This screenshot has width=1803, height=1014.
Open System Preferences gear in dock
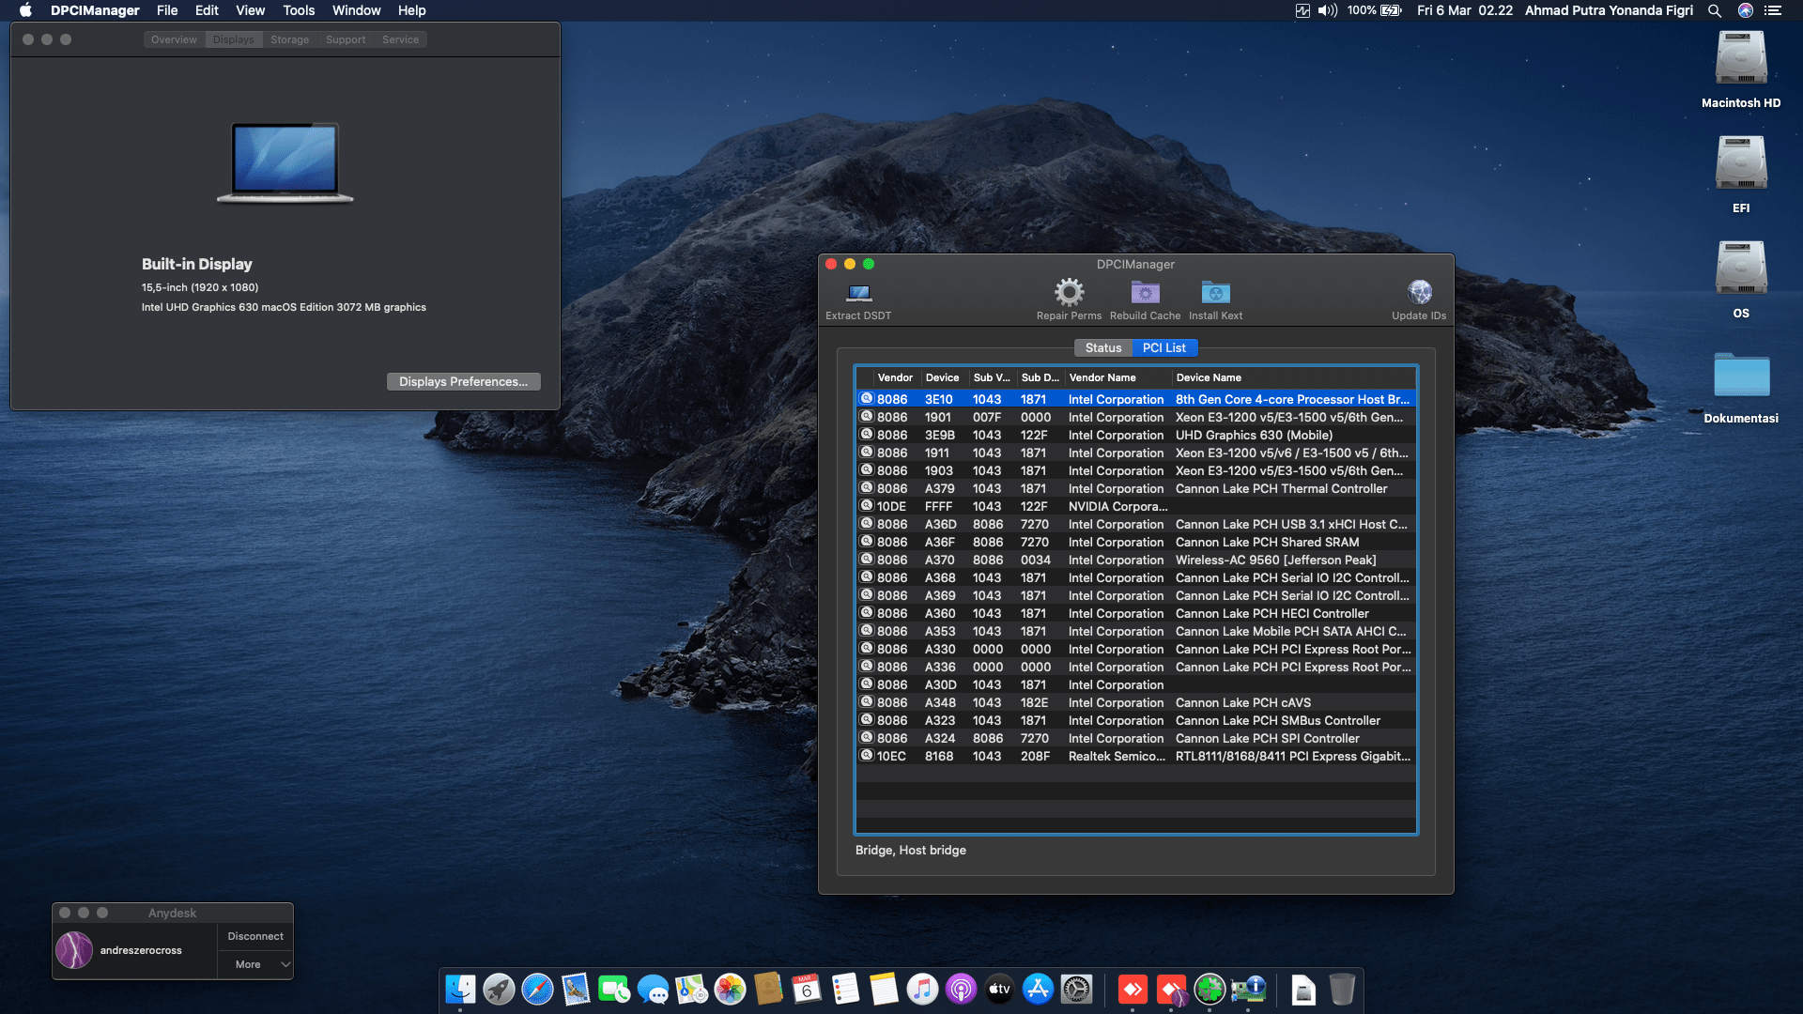click(x=1076, y=989)
